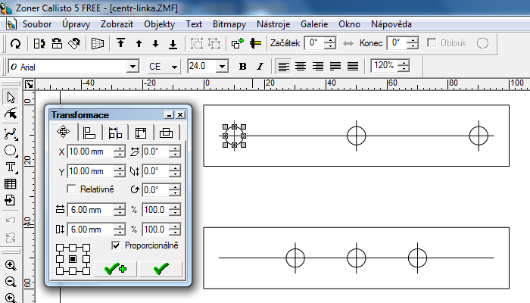Open the Objekty menu
The image size is (530, 303).
[x=159, y=24]
